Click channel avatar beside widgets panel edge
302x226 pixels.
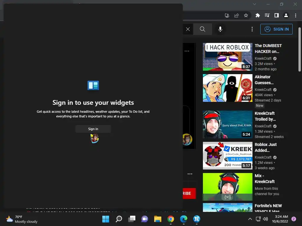pos(187,139)
